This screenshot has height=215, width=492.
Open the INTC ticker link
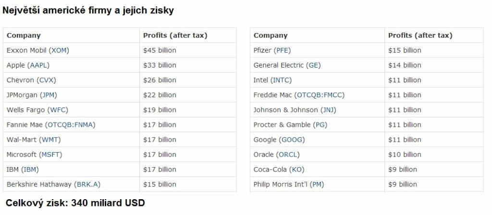click(x=281, y=80)
